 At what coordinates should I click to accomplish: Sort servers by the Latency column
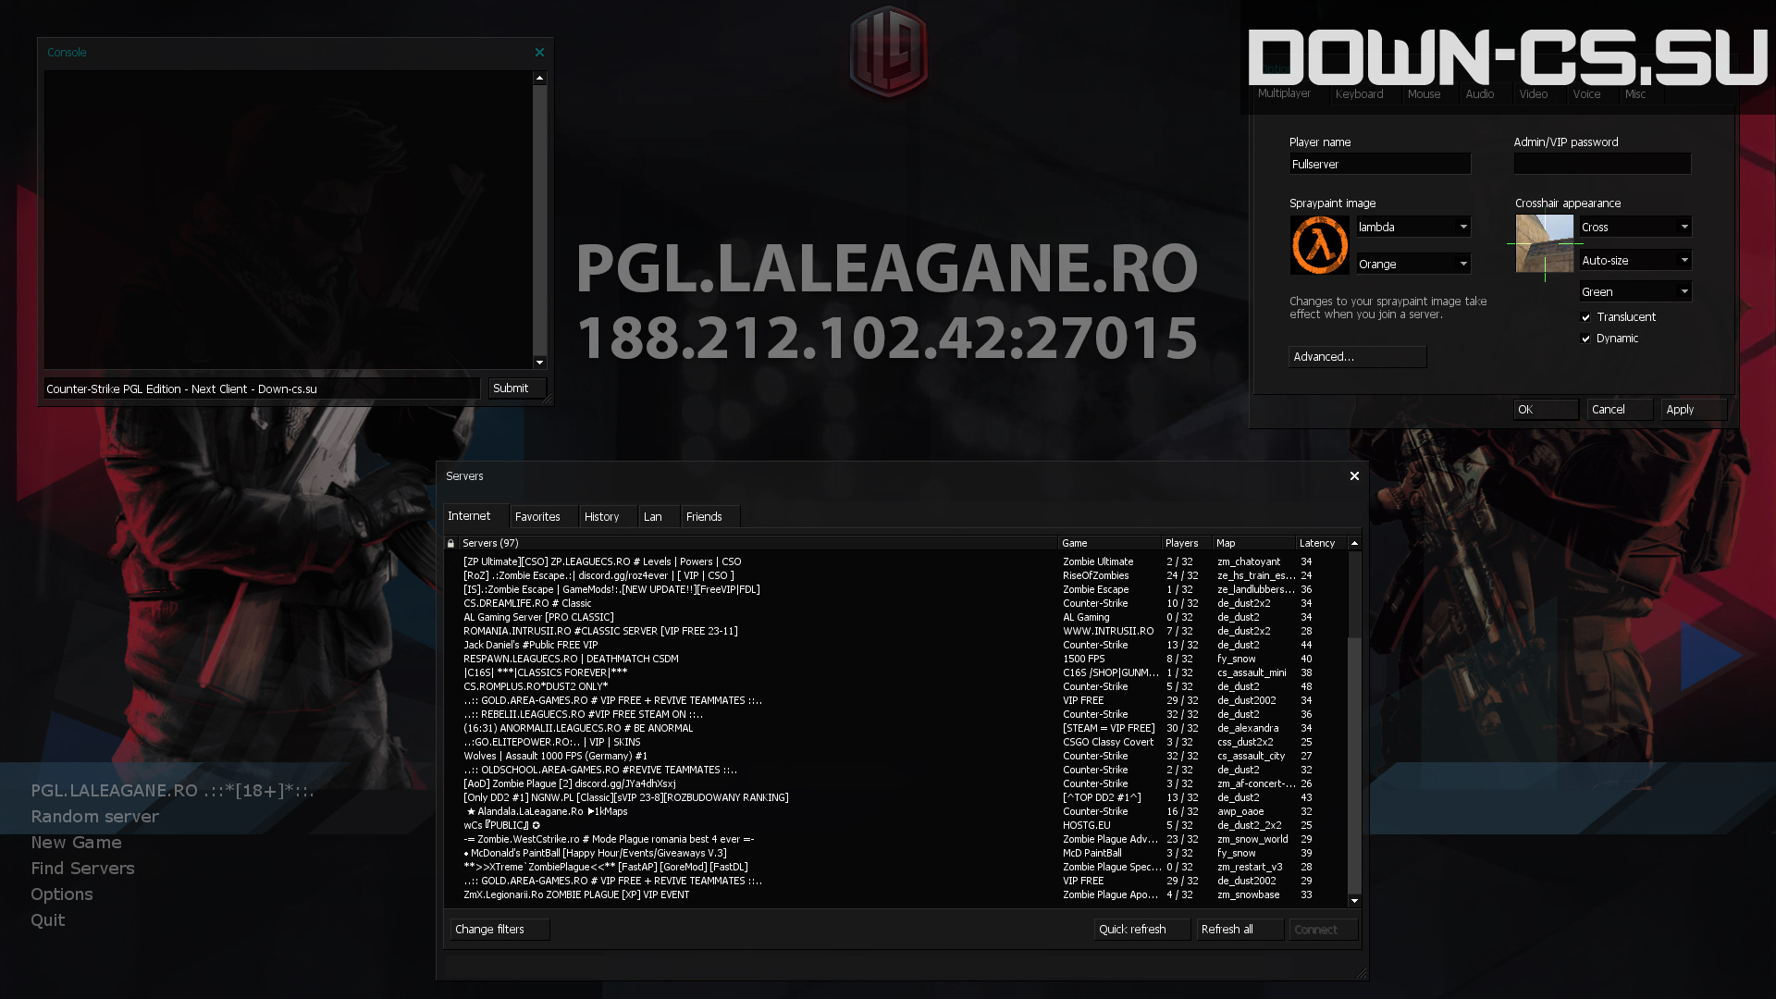click(x=1321, y=544)
